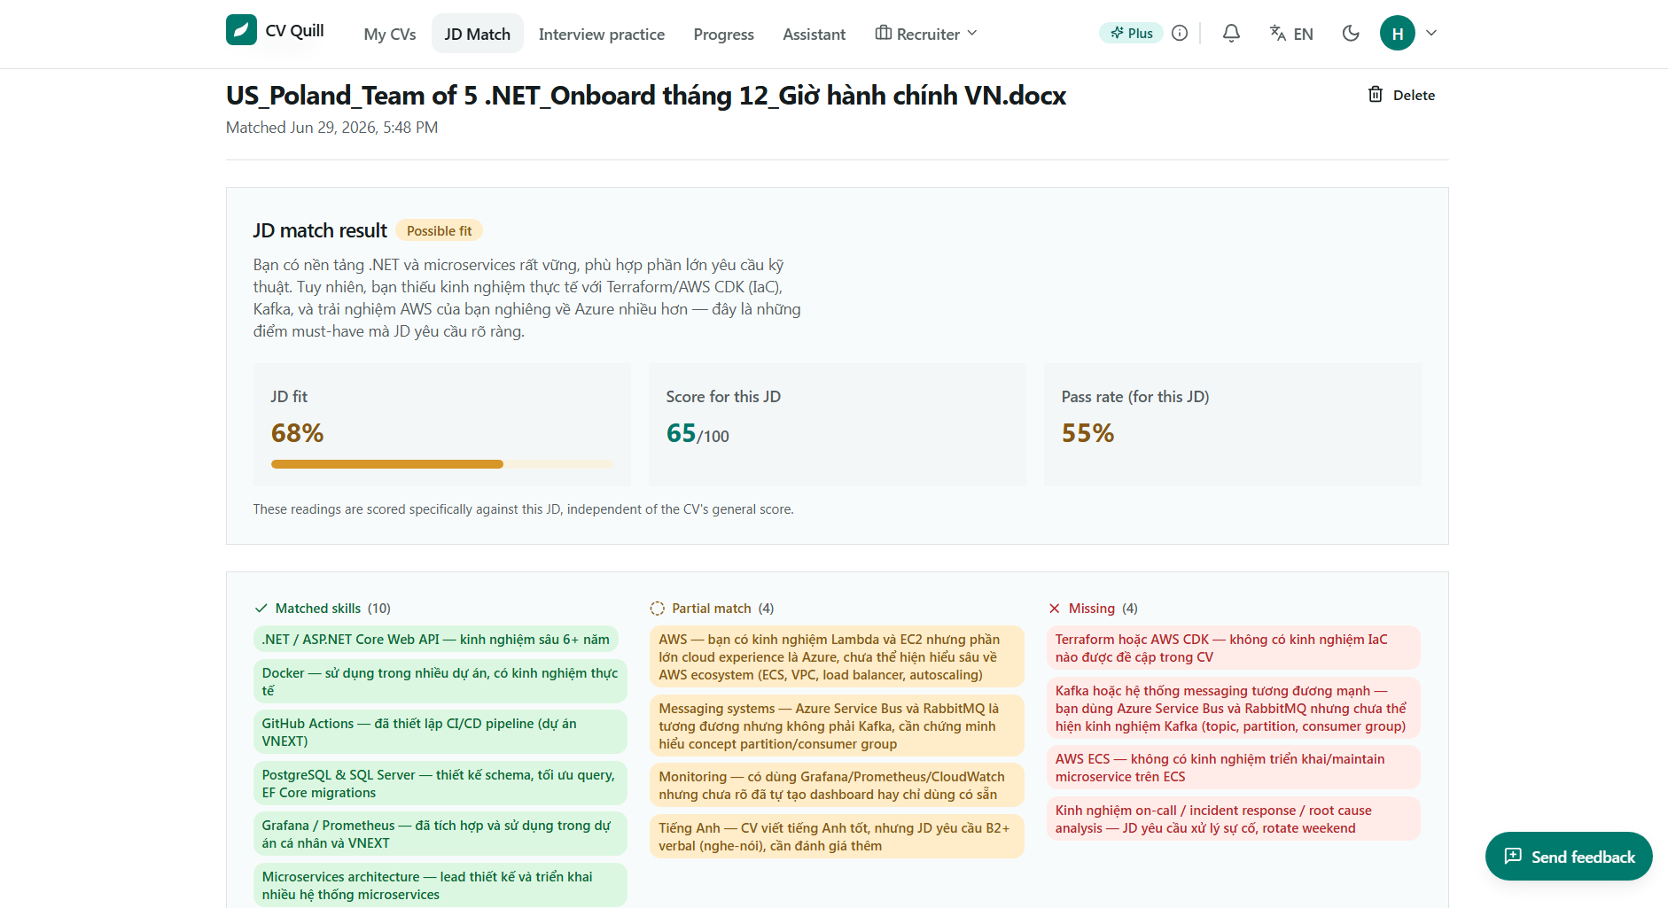The width and height of the screenshot is (1668, 908).
Task: Click the Send feedback button
Action: tap(1569, 856)
